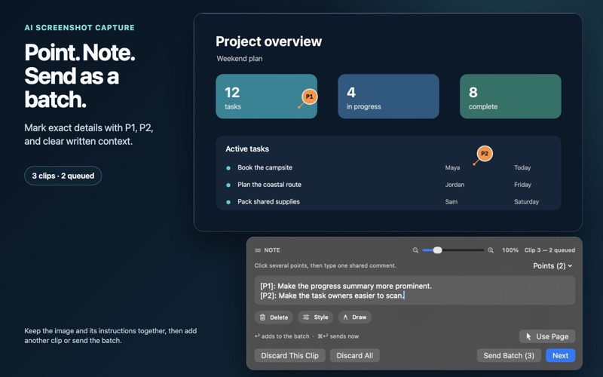The height and width of the screenshot is (377, 603).
Task: Click the AI SCREENSHOT CAPTURE label
Action: [80, 28]
